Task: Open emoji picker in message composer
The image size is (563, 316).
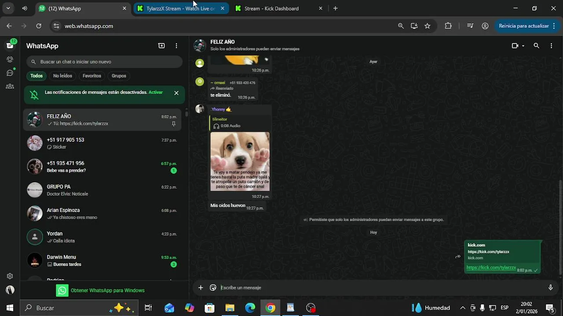Action: [213, 287]
